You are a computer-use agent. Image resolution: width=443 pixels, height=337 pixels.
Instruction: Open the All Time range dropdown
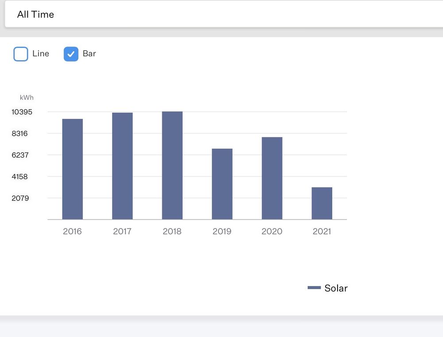tap(224, 14)
